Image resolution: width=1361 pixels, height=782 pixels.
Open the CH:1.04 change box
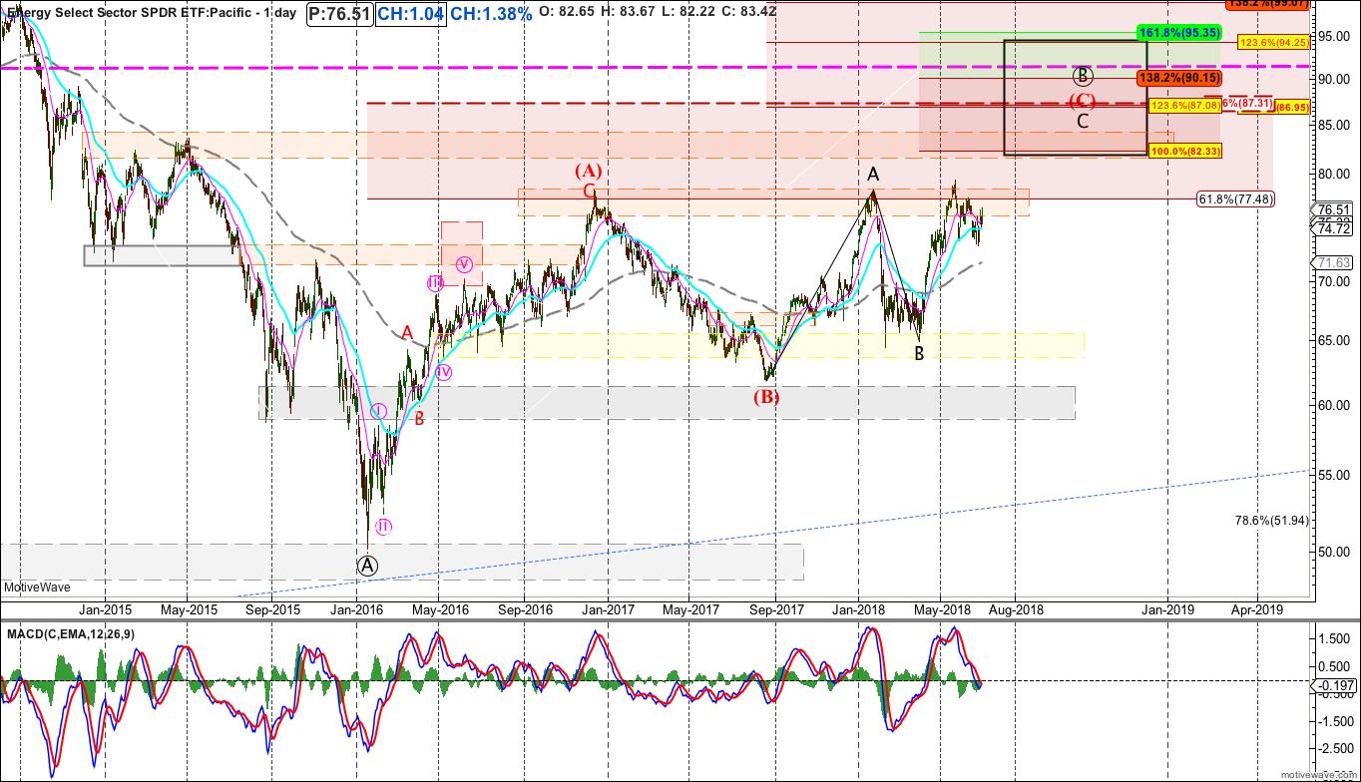410,15
